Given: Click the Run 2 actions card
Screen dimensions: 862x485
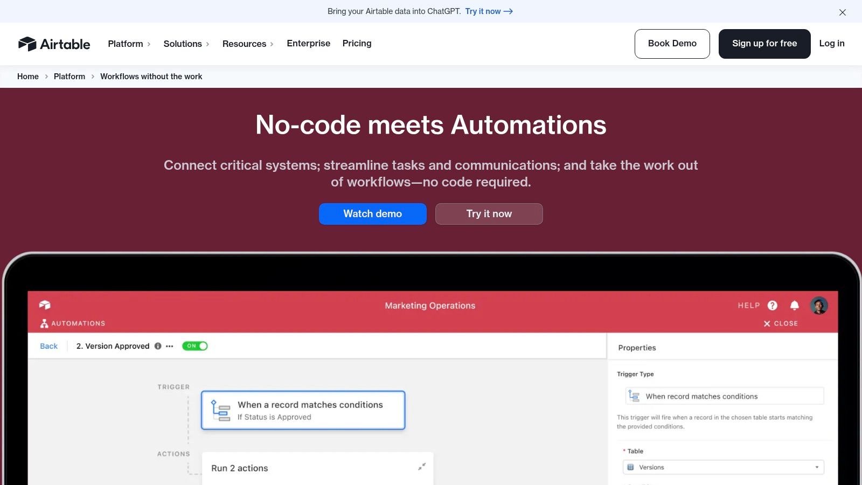Looking at the screenshot, I should tap(318, 468).
